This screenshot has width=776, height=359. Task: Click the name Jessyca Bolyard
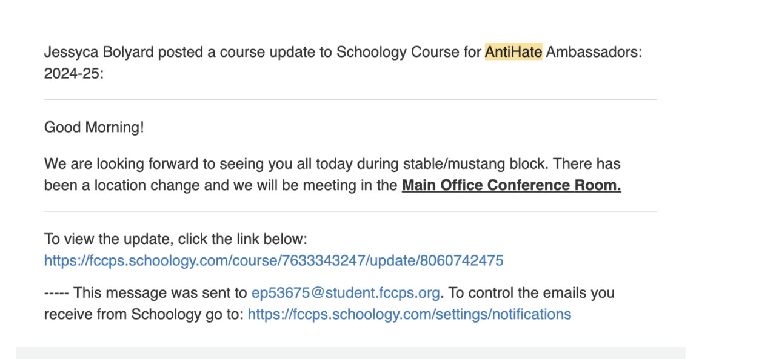99,52
